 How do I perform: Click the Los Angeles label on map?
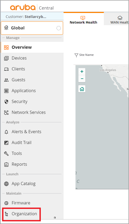[x=108, y=70]
